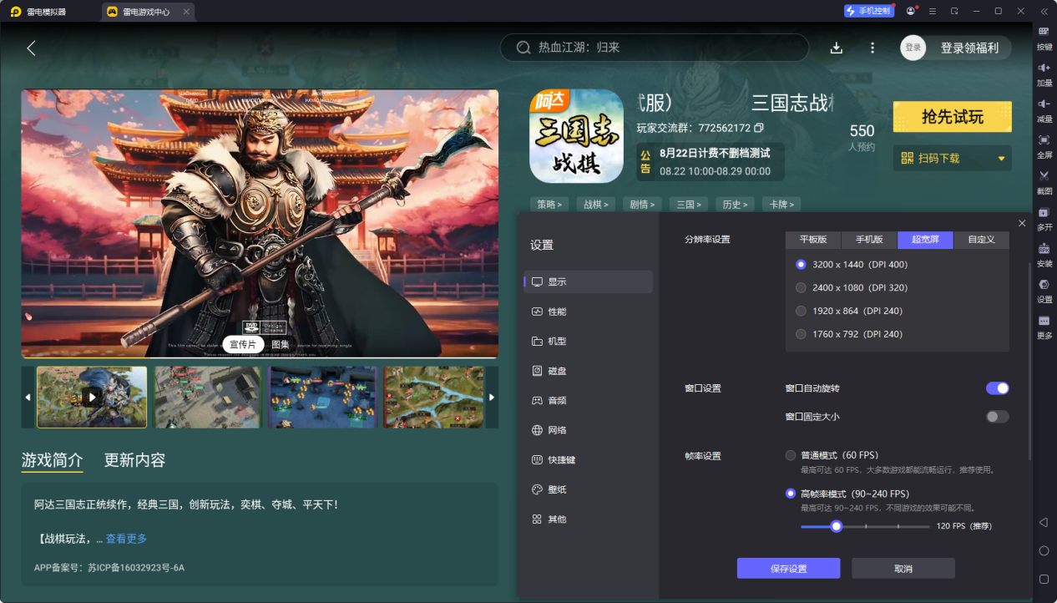Copy the player group number 772562172

click(x=759, y=129)
